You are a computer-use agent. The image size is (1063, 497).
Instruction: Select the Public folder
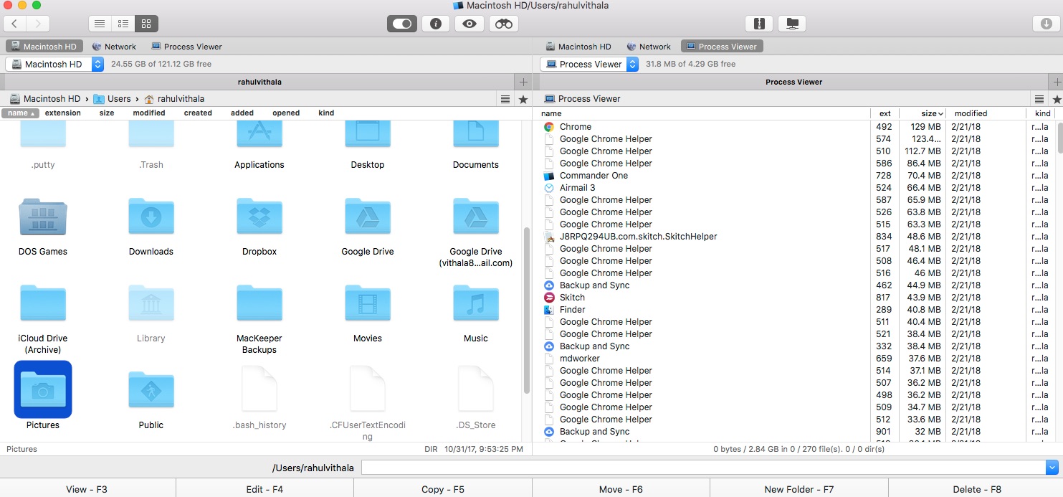tap(151, 399)
